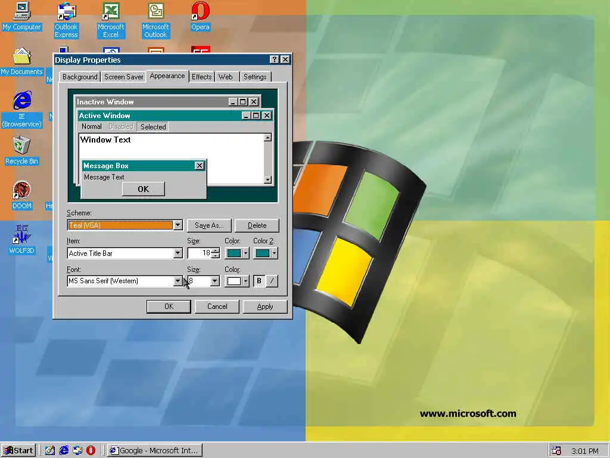
Task: Open the item Color swatch picker
Action: coord(237,253)
